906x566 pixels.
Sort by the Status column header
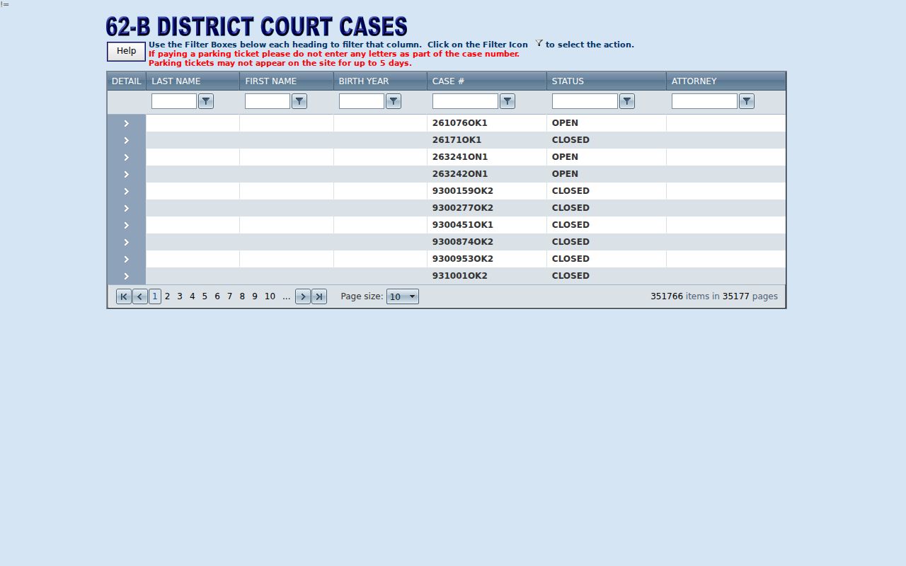pyautogui.click(x=568, y=81)
